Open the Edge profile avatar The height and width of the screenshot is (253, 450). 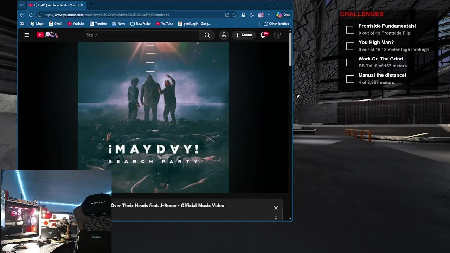(x=261, y=15)
